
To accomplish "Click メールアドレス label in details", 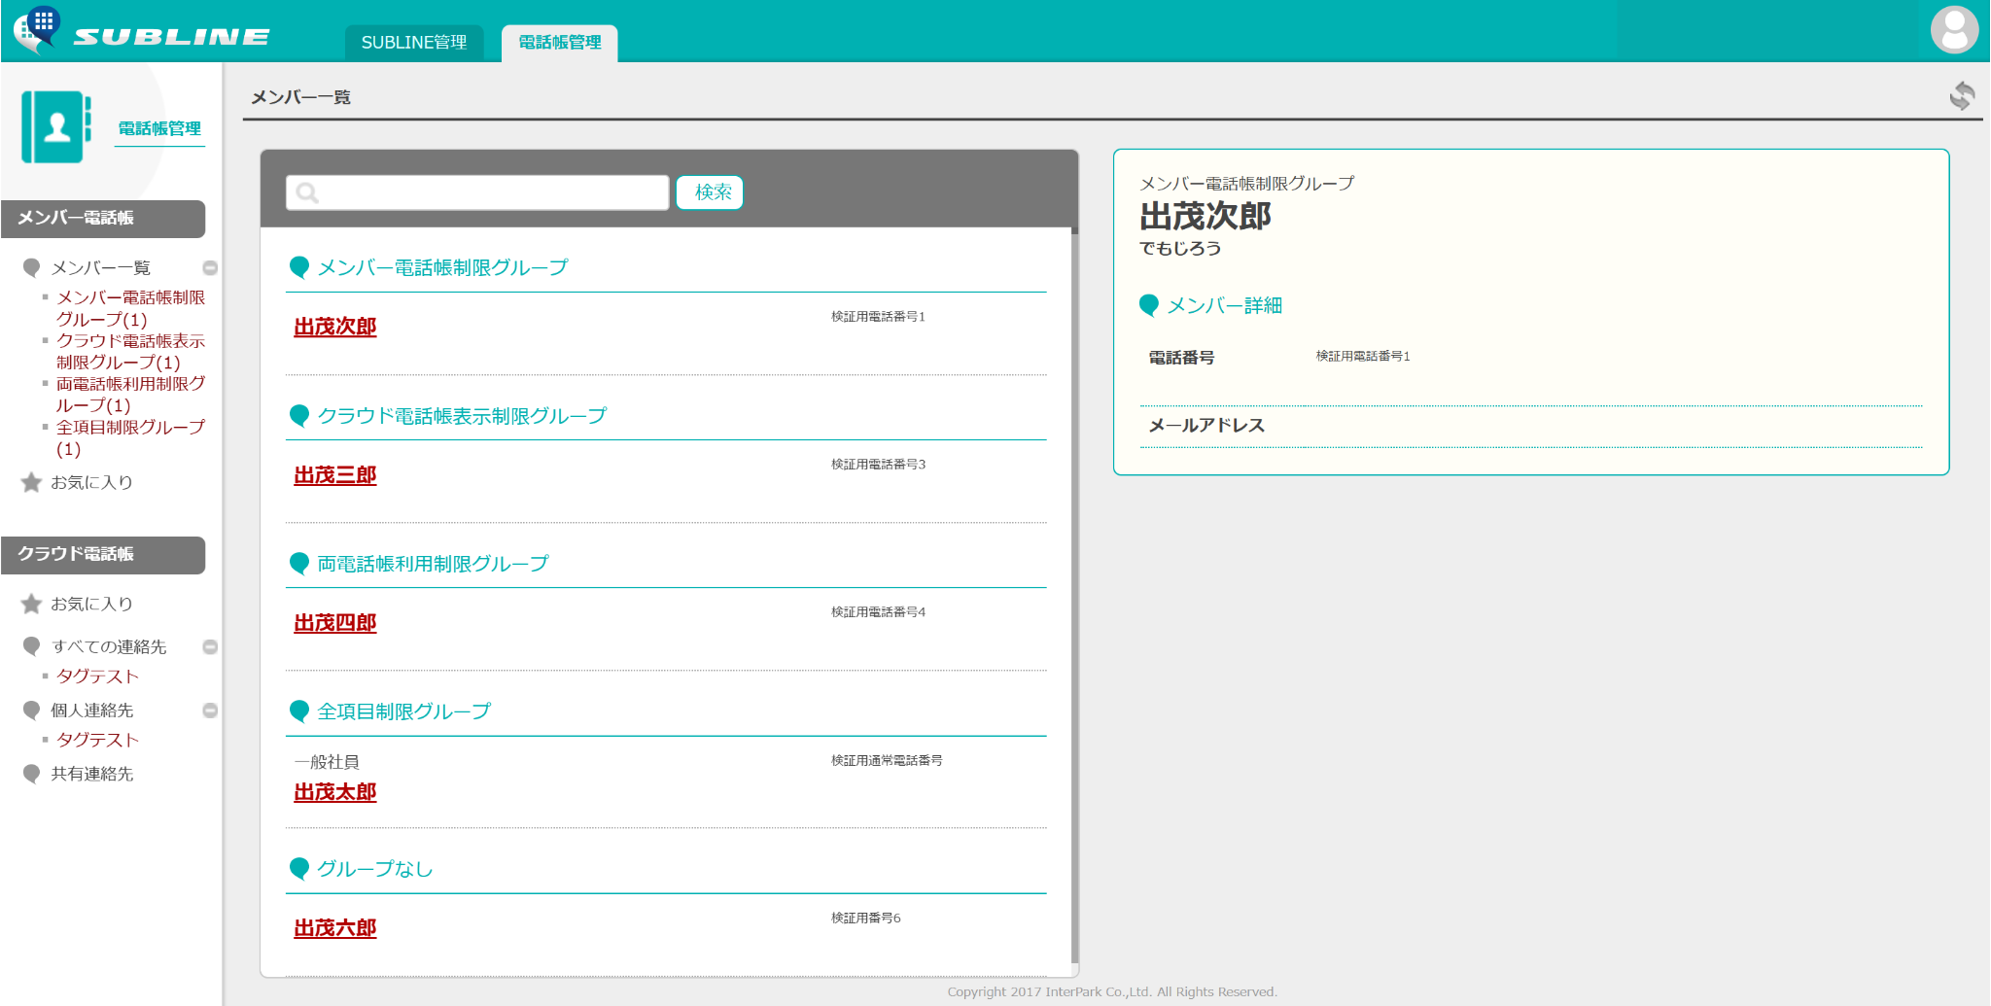I will [x=1206, y=426].
